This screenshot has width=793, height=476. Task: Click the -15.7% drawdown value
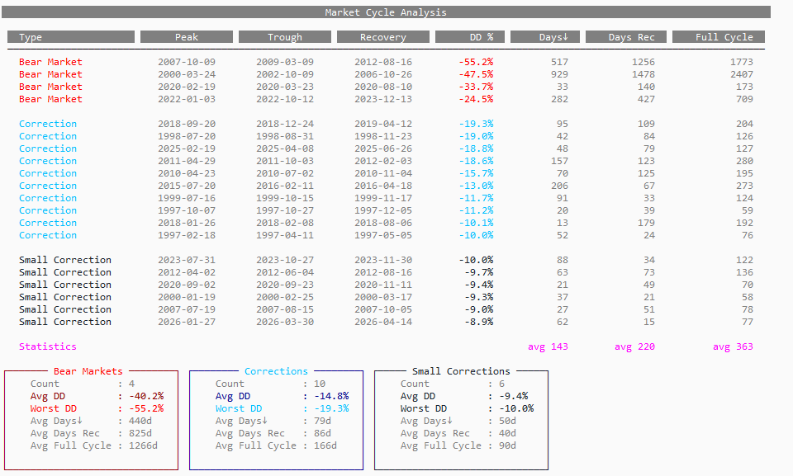tap(476, 173)
